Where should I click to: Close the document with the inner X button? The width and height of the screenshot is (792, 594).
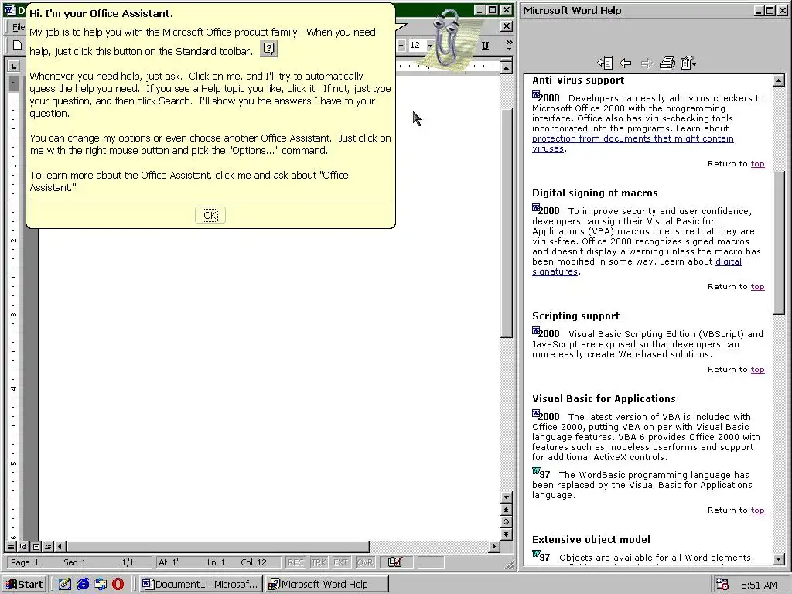[506, 26]
